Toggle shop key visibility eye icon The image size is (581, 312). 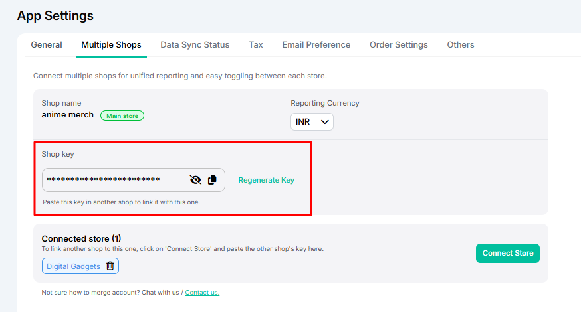[195, 180]
